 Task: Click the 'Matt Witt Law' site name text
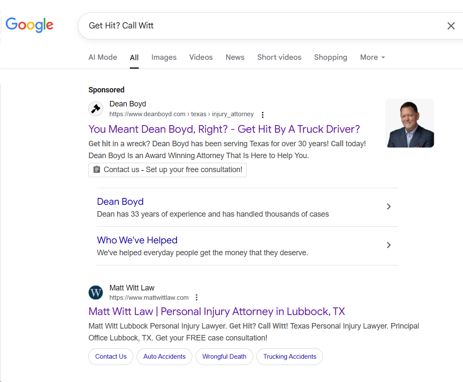[132, 288]
